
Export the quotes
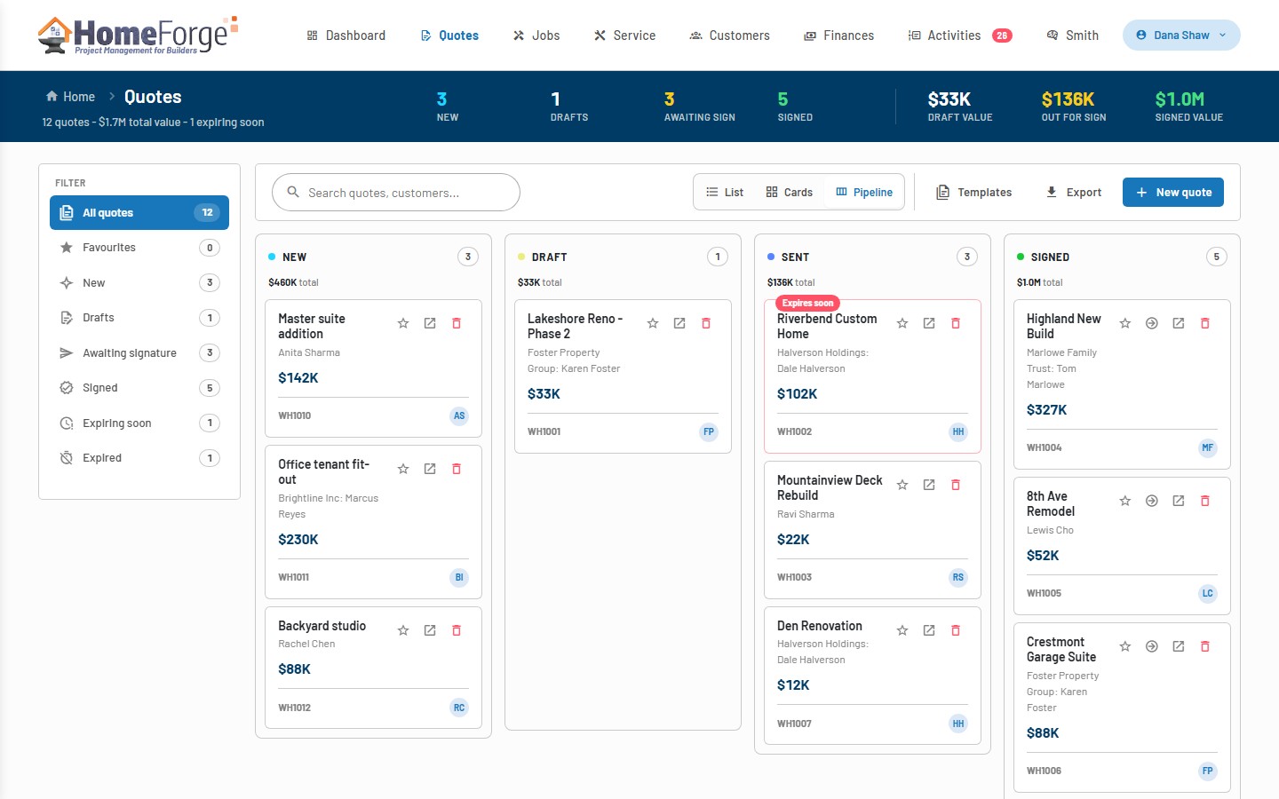tap(1074, 192)
